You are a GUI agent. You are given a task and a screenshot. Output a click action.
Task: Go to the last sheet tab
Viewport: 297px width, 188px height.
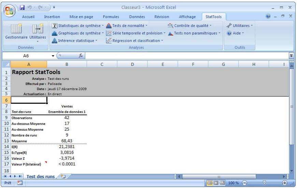(20, 176)
